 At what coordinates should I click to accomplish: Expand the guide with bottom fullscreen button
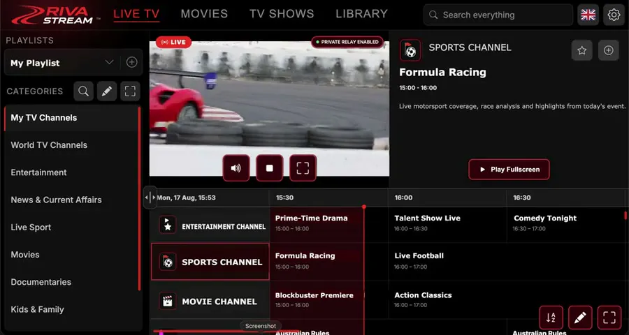(609, 318)
